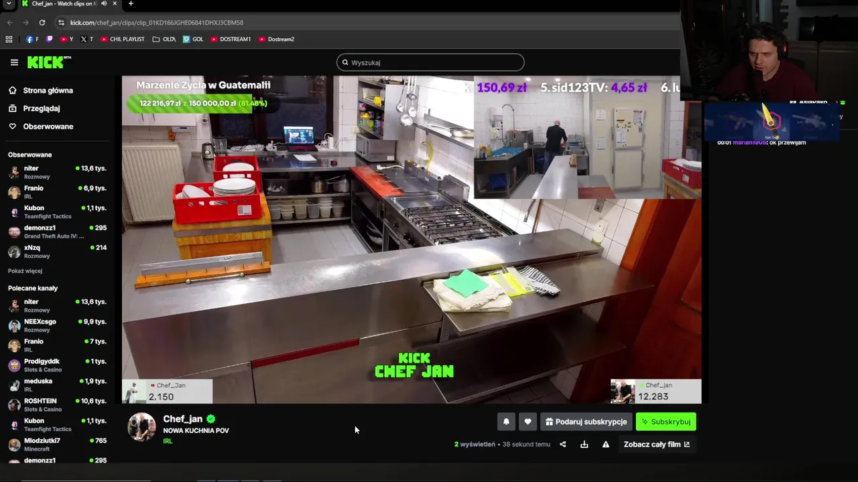
Task: Open xNzq channel in Obserwowane list
Action: 57,252
